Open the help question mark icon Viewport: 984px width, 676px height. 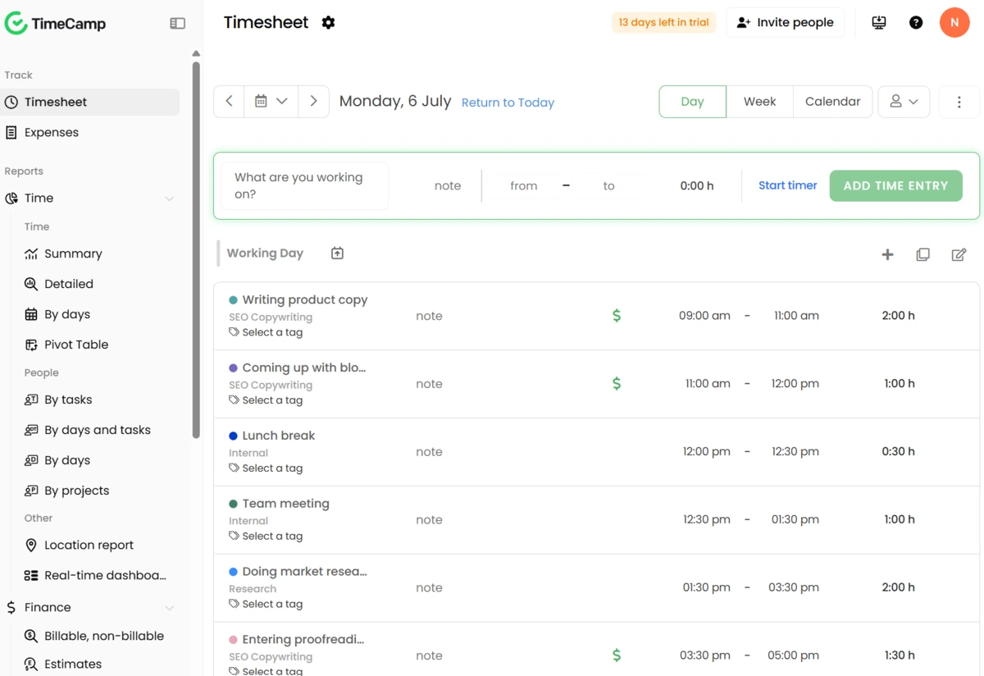916,23
